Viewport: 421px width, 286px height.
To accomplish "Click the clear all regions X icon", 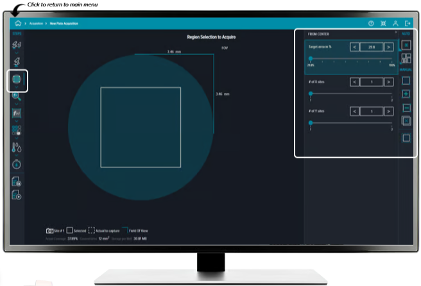I will 406,121.
